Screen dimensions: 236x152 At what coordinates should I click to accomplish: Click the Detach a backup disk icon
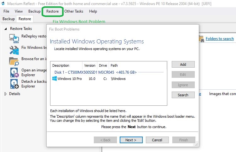pos(14,84)
